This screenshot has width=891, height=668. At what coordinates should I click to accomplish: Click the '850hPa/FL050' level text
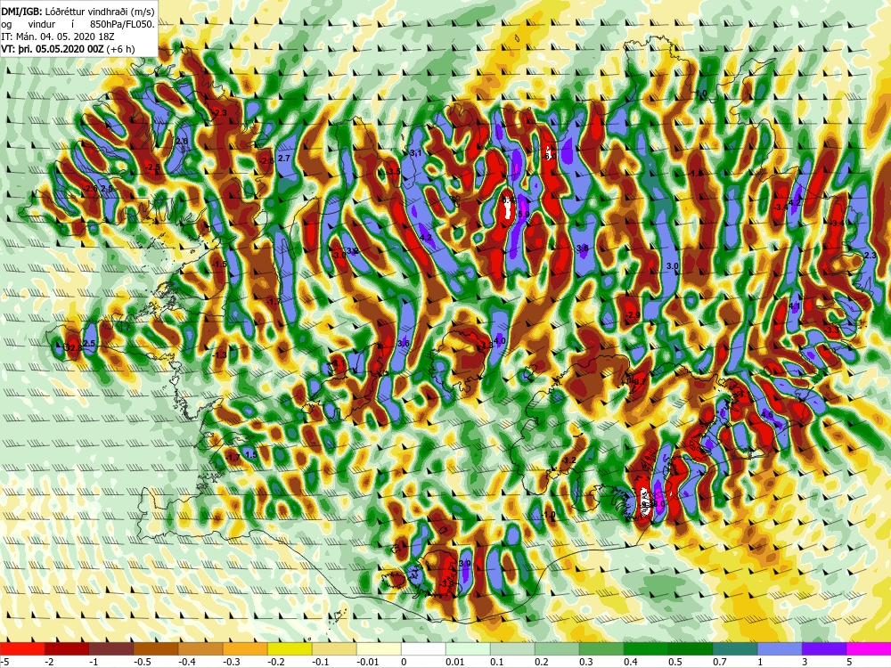[122, 24]
